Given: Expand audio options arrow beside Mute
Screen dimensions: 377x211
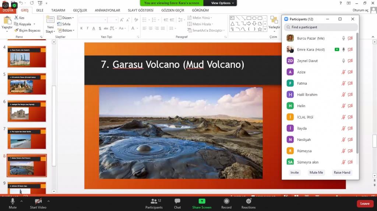Looking at the screenshot, I should coord(21,201).
